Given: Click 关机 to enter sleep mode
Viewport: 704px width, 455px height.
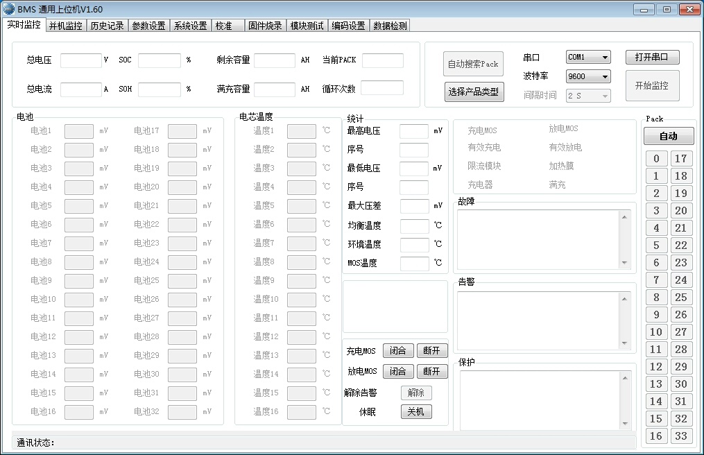Looking at the screenshot, I should [417, 411].
